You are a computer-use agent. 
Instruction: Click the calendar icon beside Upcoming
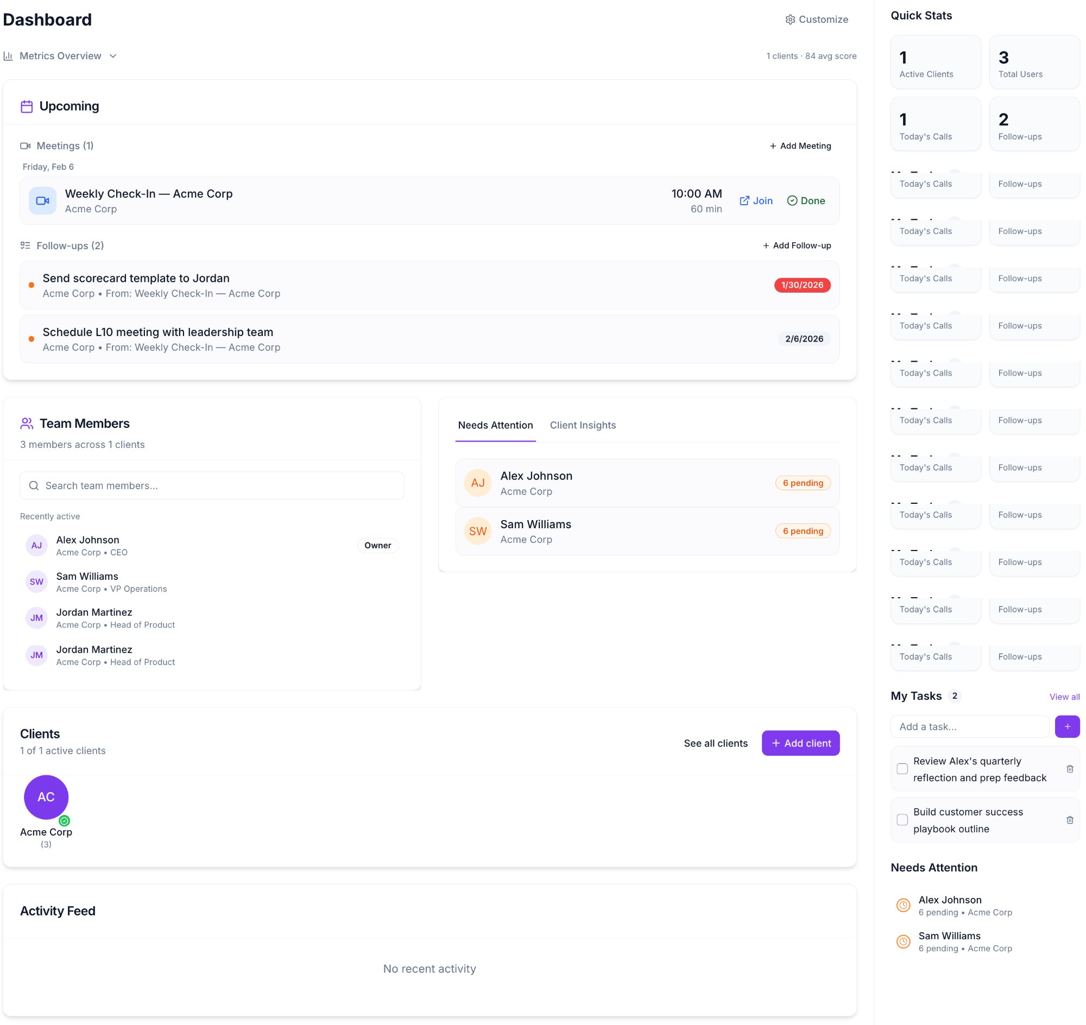[27, 106]
